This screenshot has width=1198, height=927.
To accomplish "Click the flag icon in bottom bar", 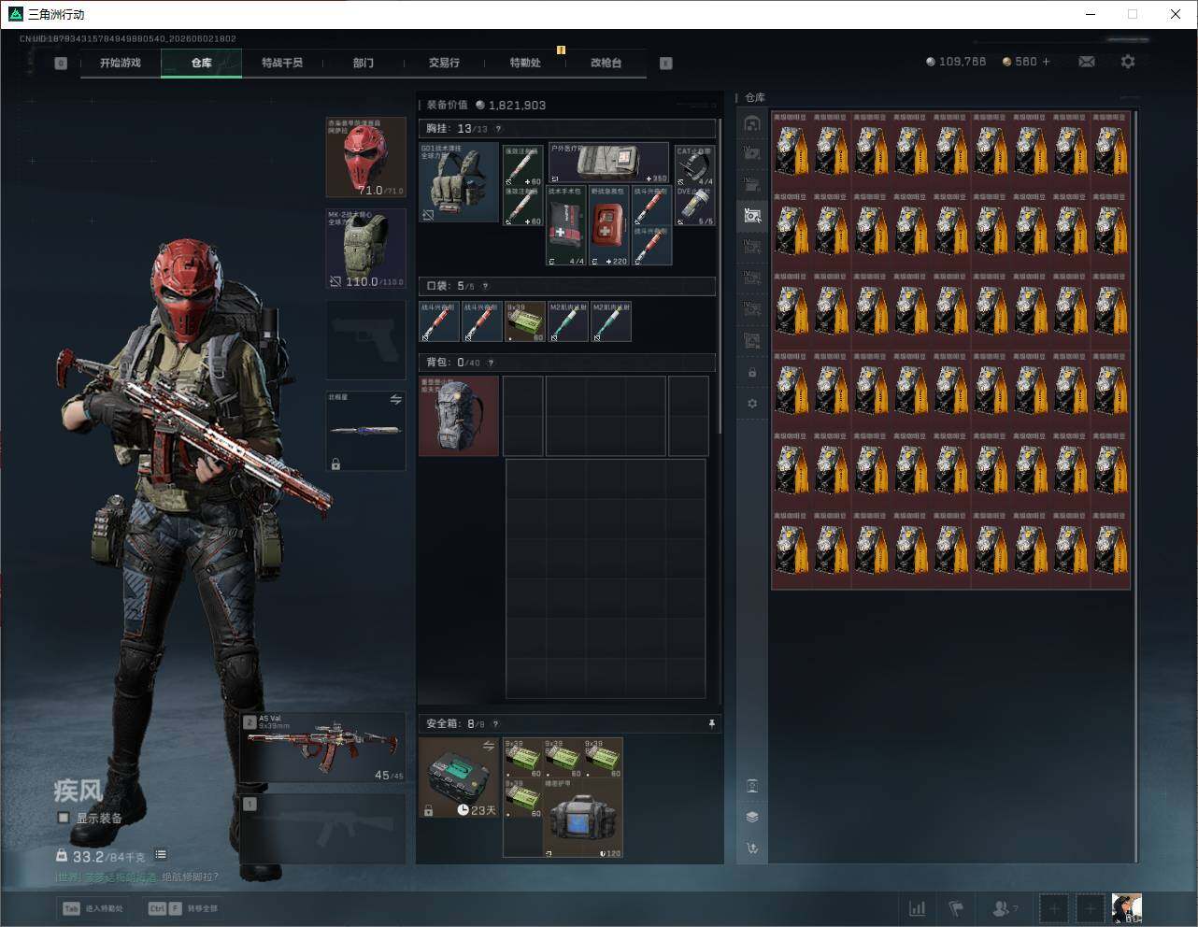I will pos(956,908).
